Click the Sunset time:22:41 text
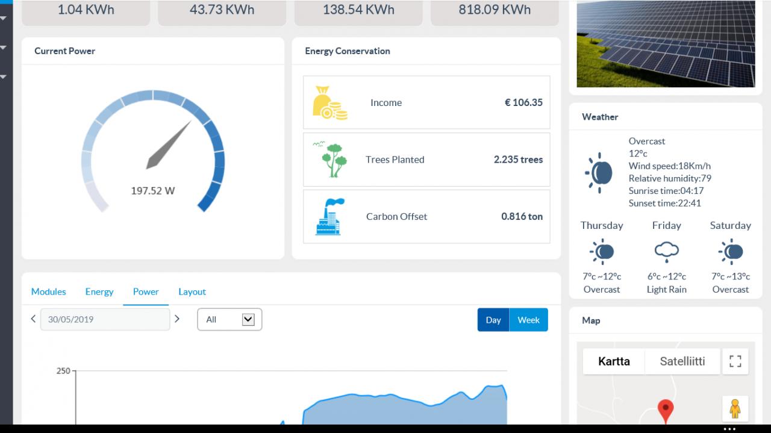 click(665, 203)
